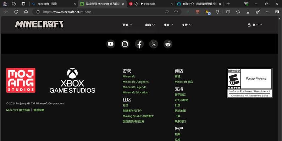Open the 社区 link under community heading
The width and height of the screenshot is (282, 141).
pyautogui.click(x=125, y=105)
